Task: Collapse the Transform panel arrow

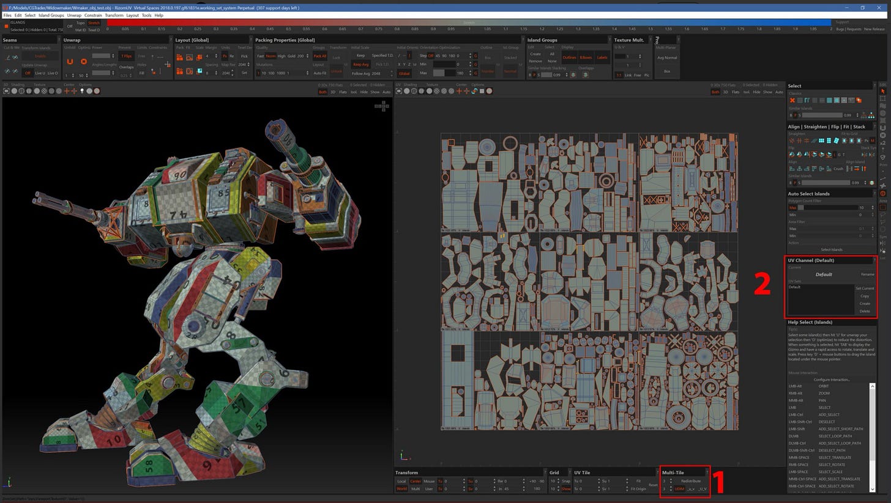Action: pos(544,472)
